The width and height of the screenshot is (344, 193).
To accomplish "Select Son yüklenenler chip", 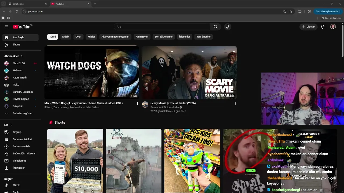I will (164, 37).
